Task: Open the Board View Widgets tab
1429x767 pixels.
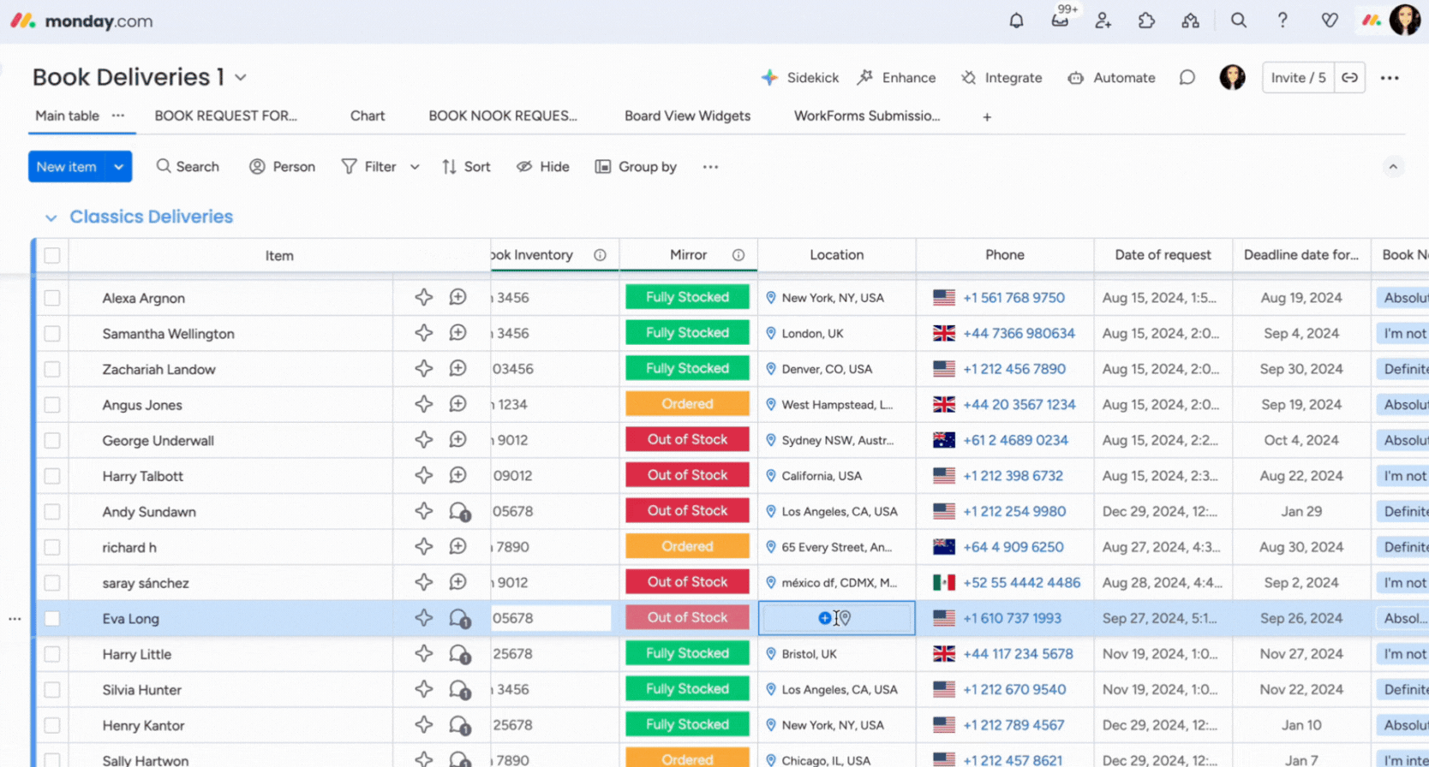Action: point(687,116)
